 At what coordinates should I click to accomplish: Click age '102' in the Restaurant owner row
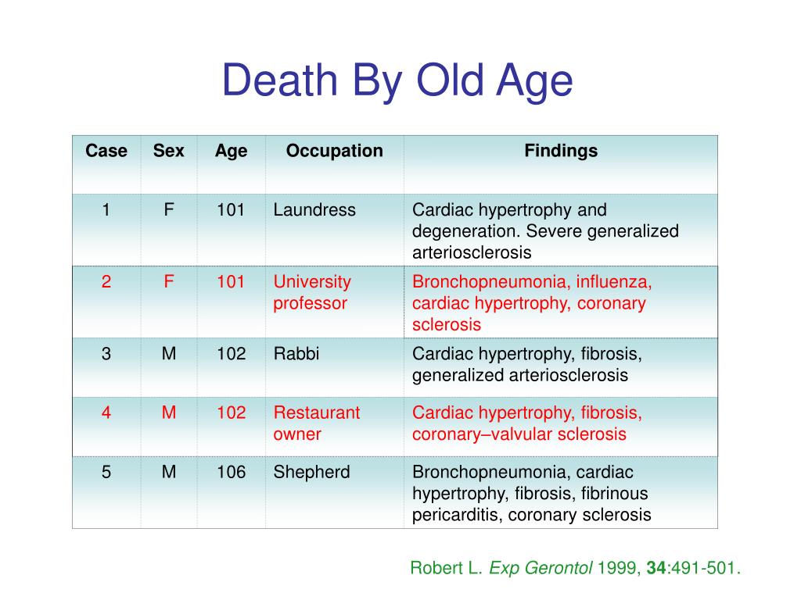click(x=231, y=412)
